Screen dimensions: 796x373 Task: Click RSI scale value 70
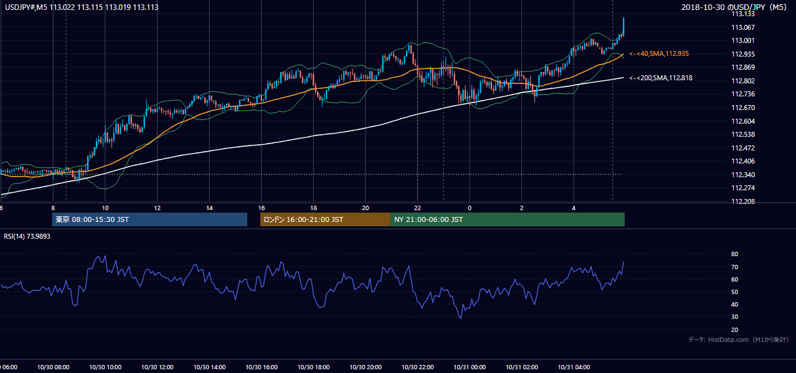pyautogui.click(x=734, y=267)
